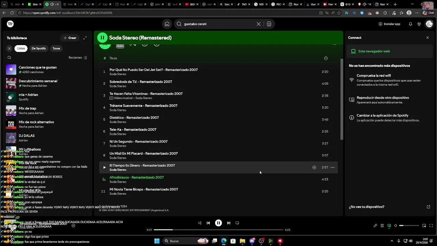Open the mia + Adrian playlist
437x246 pixels.
click(48, 97)
